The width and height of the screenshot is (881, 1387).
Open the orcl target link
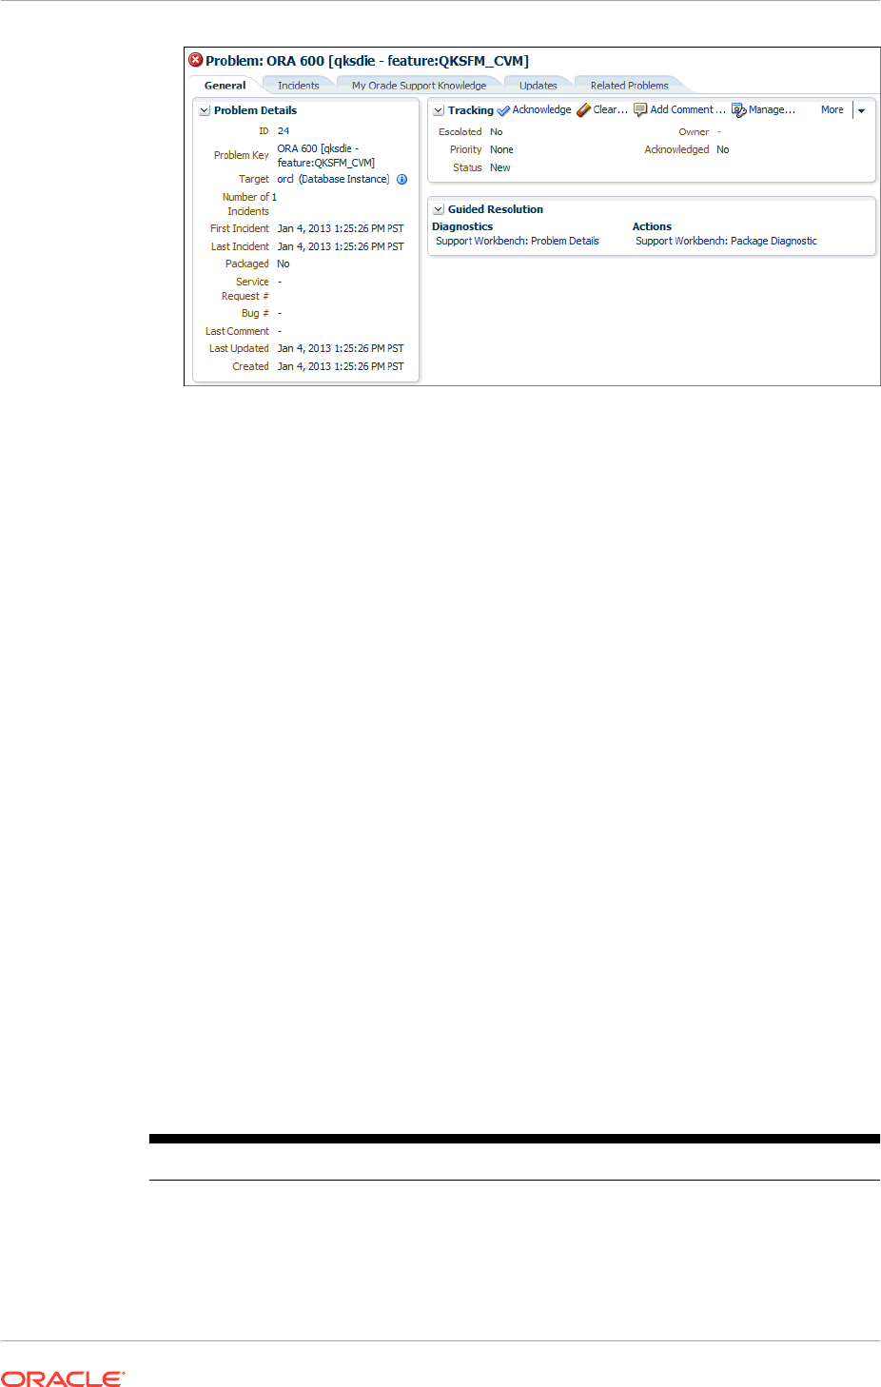(285, 179)
